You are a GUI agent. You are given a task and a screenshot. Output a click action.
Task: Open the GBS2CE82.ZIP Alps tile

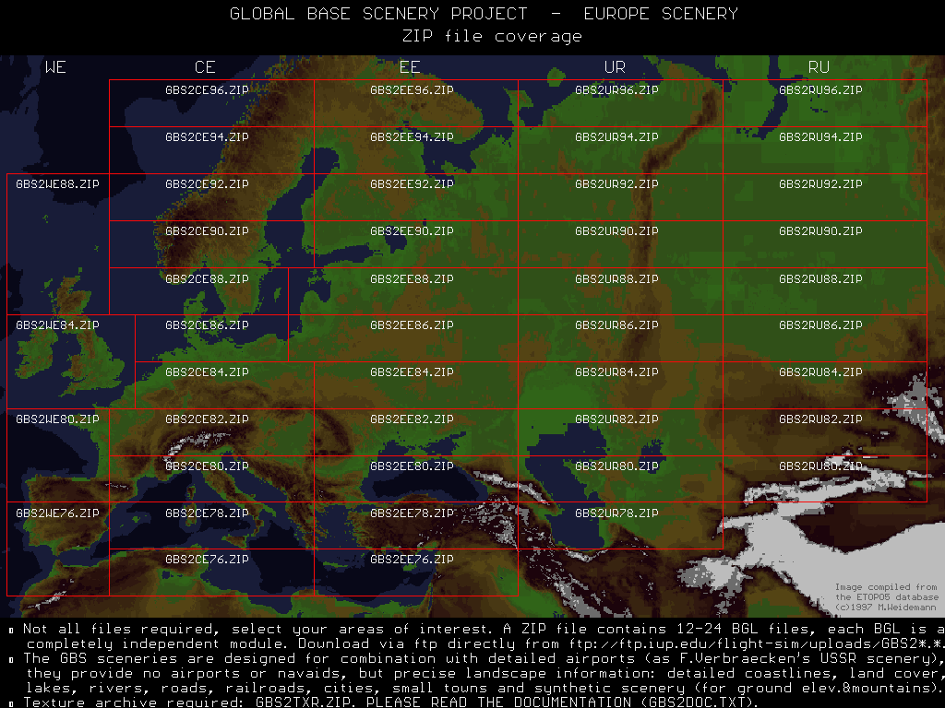click(x=207, y=419)
